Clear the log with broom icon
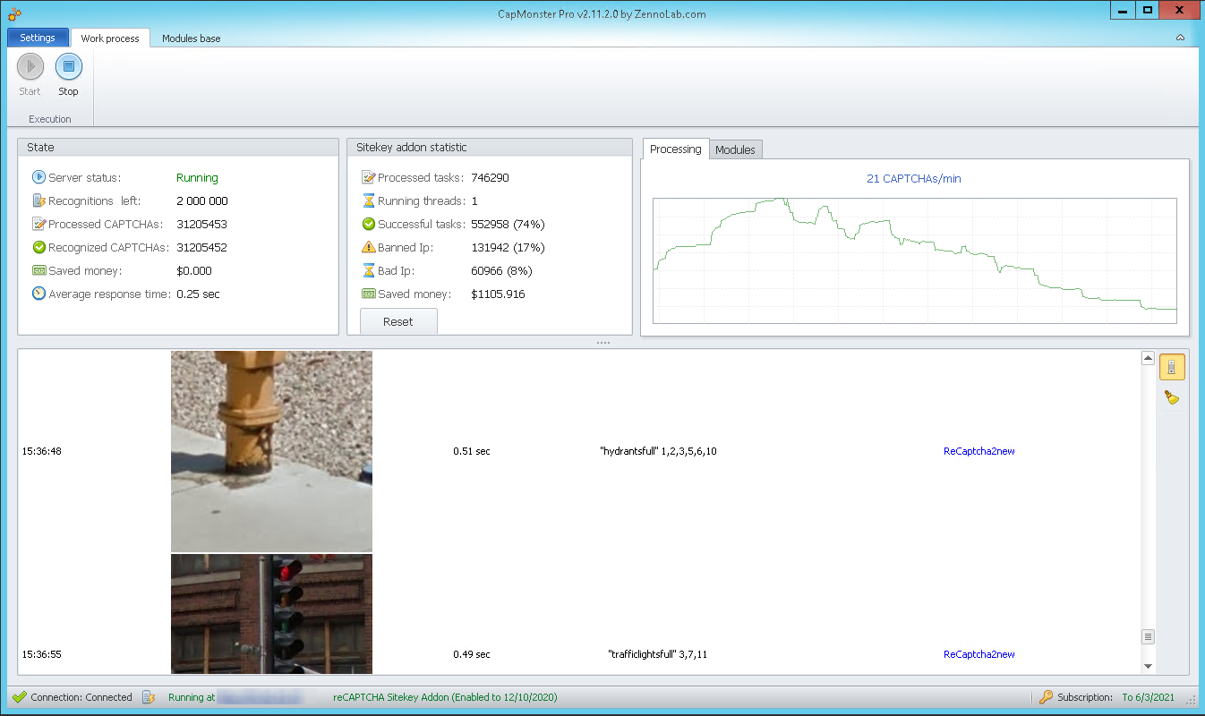This screenshot has width=1205, height=716. click(x=1172, y=397)
